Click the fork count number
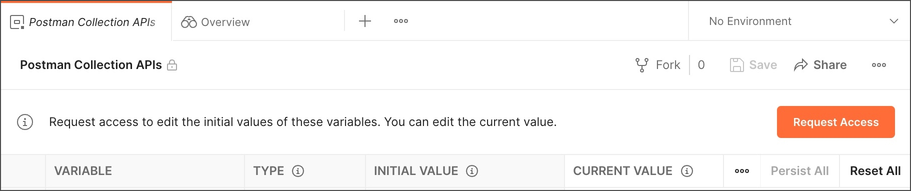This screenshot has width=911, height=191. [701, 65]
